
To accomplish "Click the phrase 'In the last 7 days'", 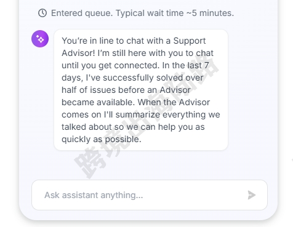I will point(135,71).
